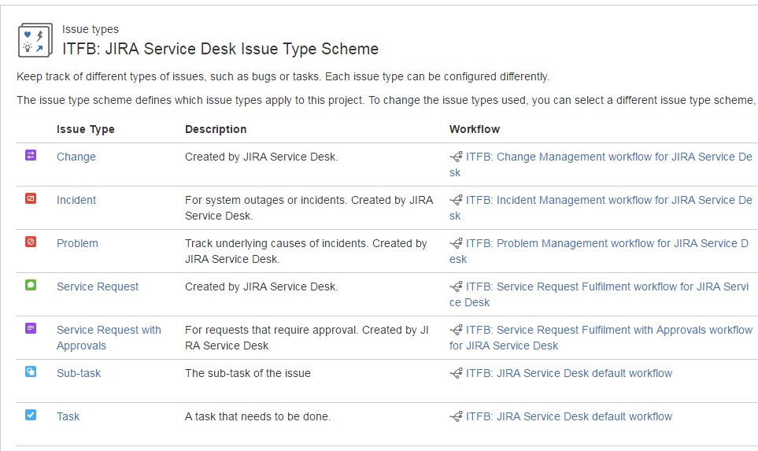This screenshot has width=758, height=451.
Task: Click the ITFB: JIRA Service Desk Issue Type Scheme title
Action: [x=220, y=49]
